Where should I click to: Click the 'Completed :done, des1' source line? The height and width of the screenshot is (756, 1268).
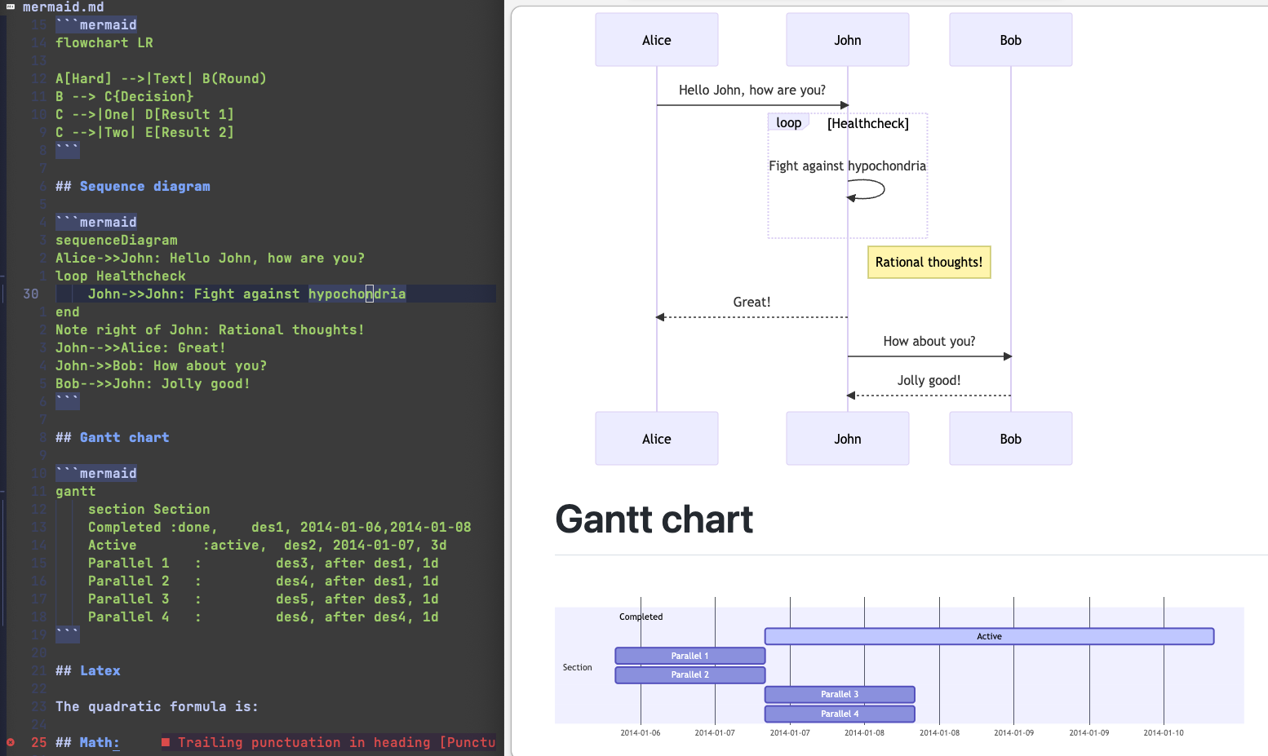tap(280, 527)
